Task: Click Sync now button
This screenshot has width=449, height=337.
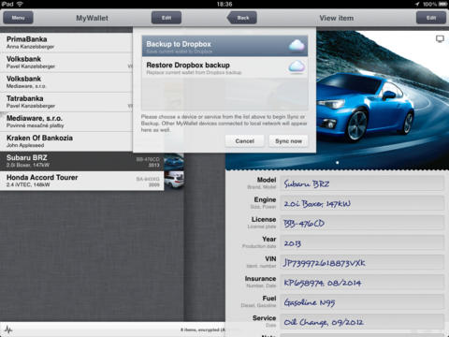Action: coord(288,141)
